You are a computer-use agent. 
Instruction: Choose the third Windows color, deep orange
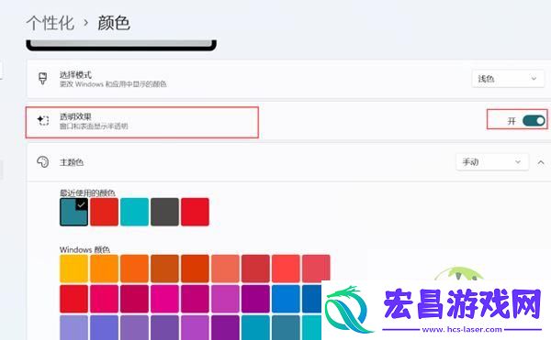[x=134, y=269]
